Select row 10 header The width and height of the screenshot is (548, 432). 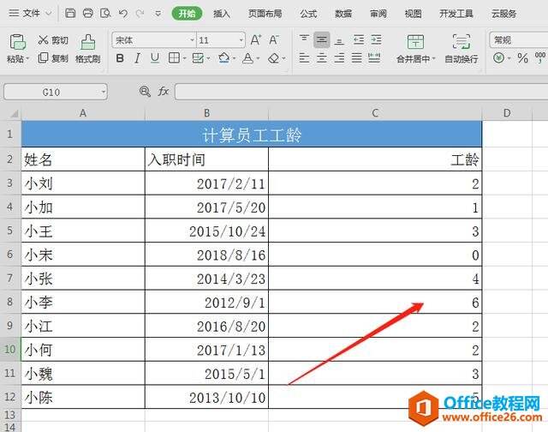(10, 349)
